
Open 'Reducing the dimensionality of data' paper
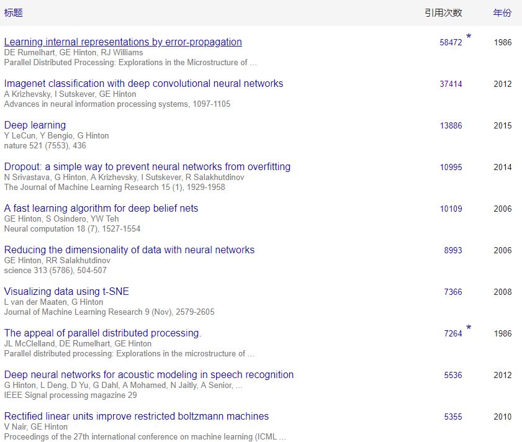click(129, 250)
